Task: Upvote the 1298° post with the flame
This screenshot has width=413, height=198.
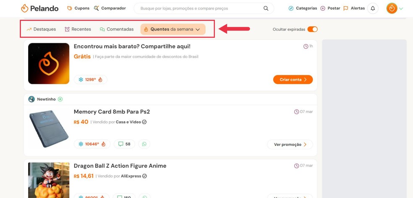Action: [x=100, y=79]
